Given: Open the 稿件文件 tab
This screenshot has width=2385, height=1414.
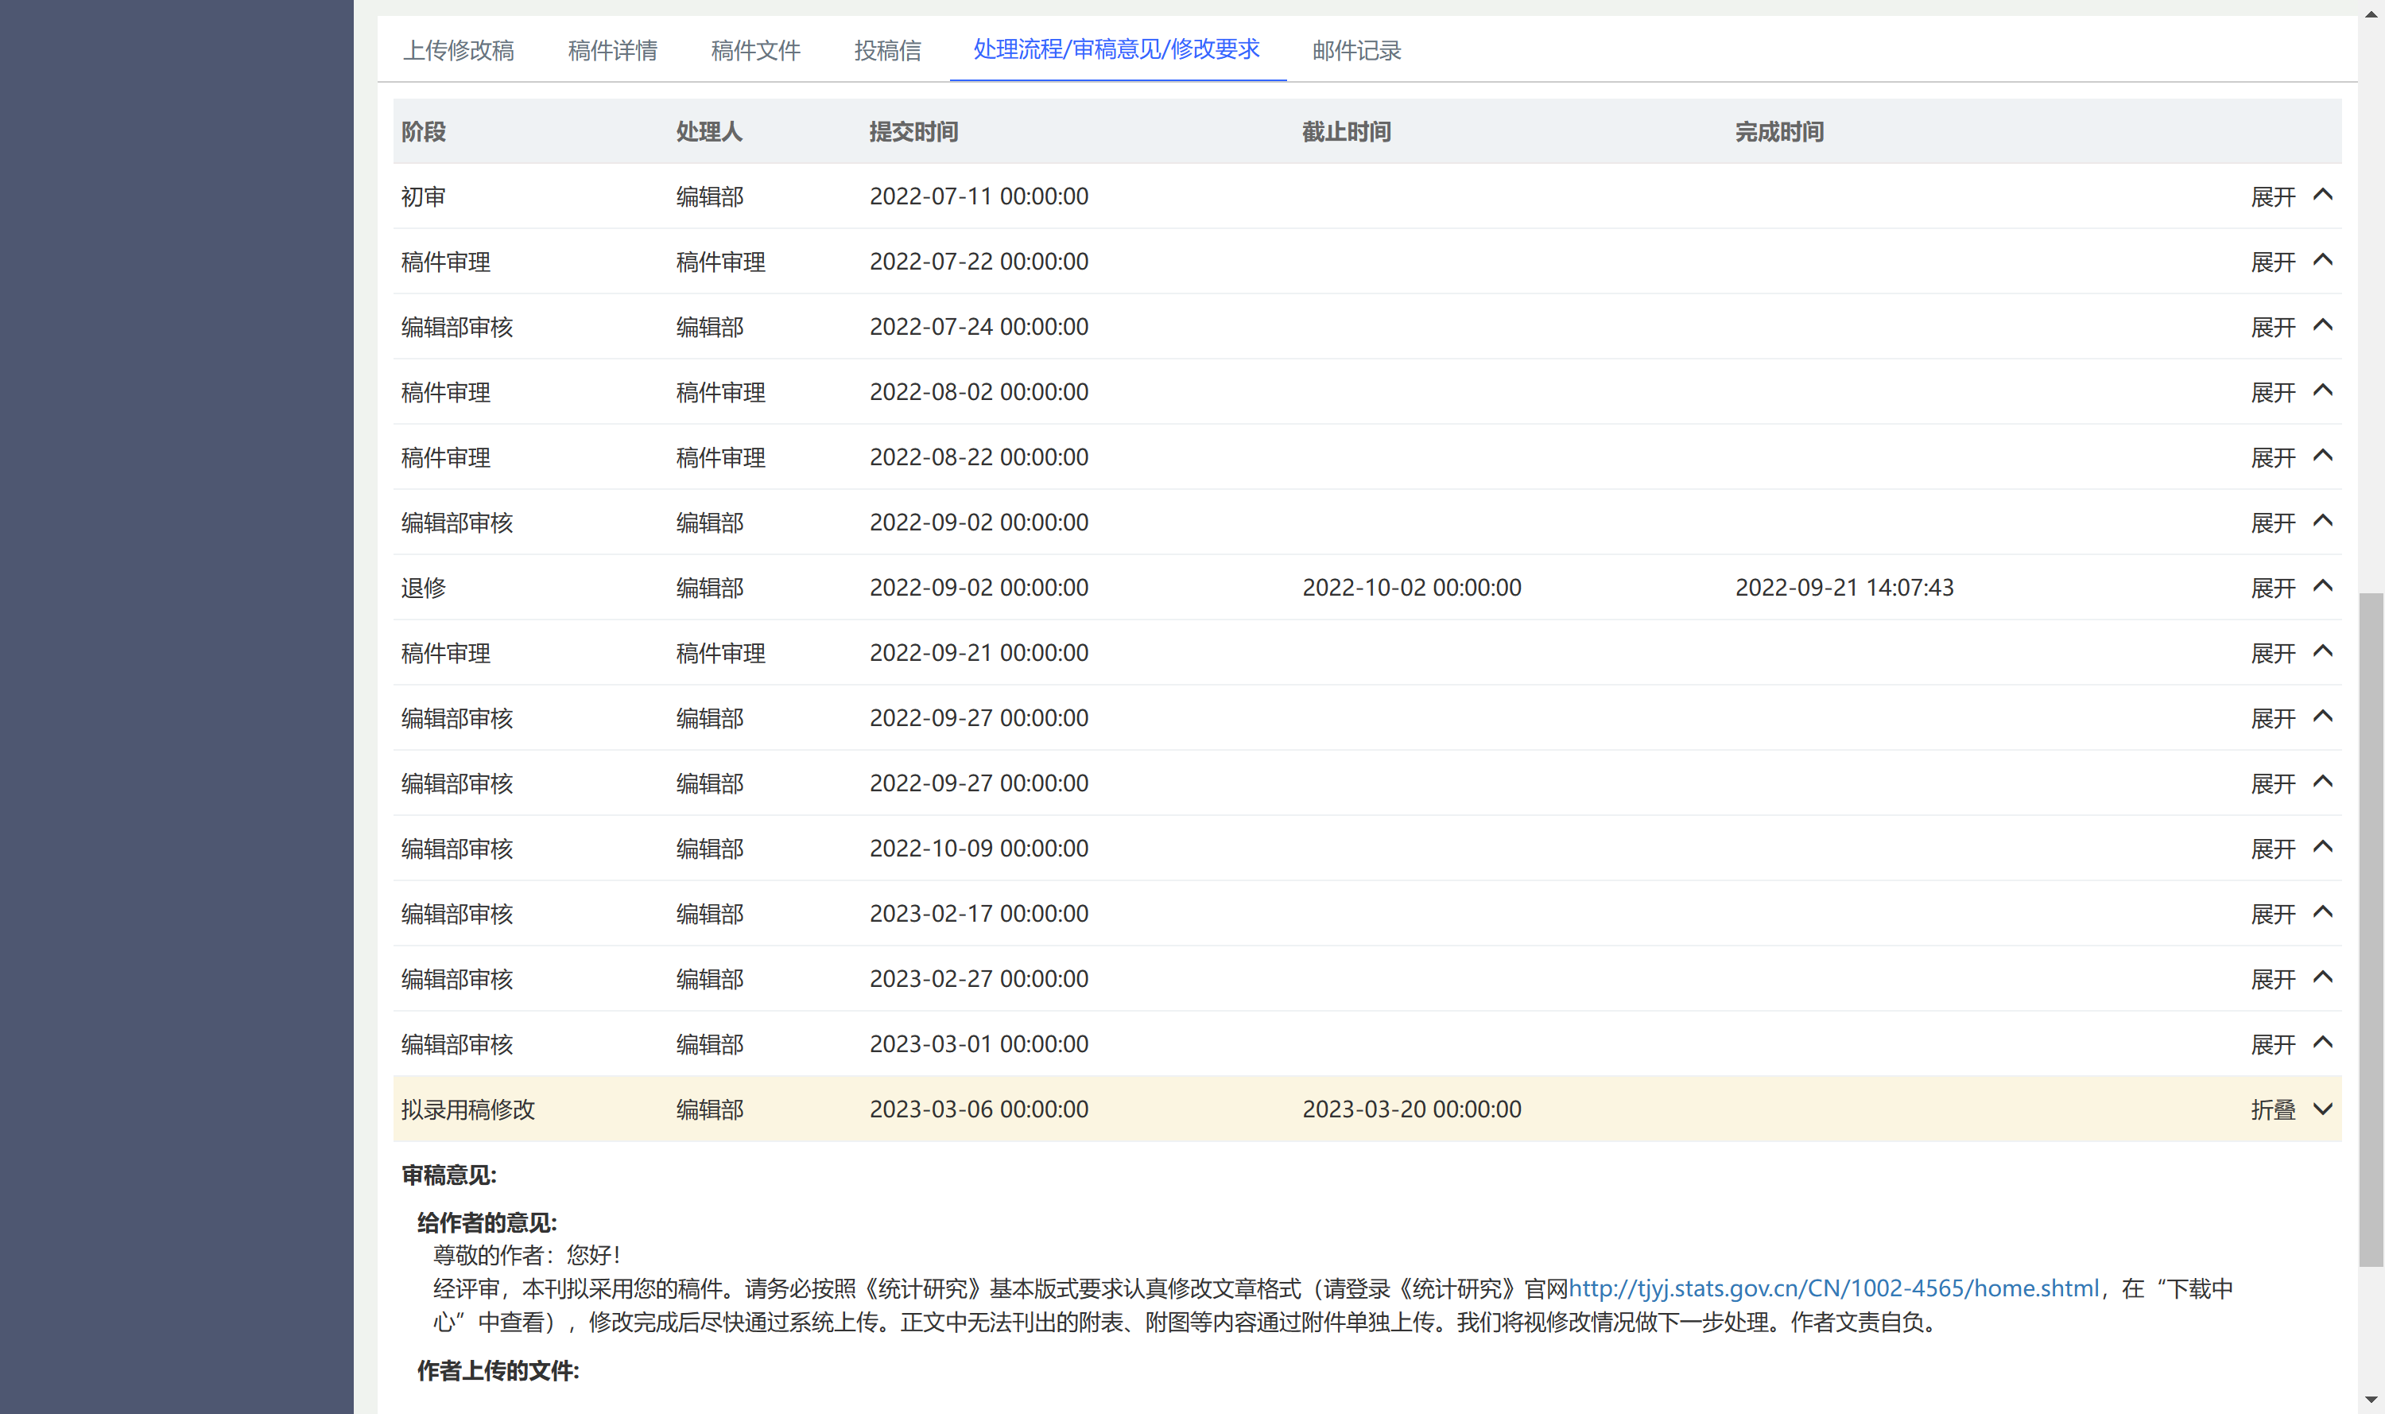Looking at the screenshot, I should pyautogui.click(x=755, y=49).
